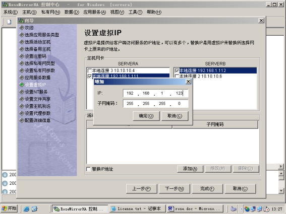Open the 私有网(N) menu

tap(50, 12)
